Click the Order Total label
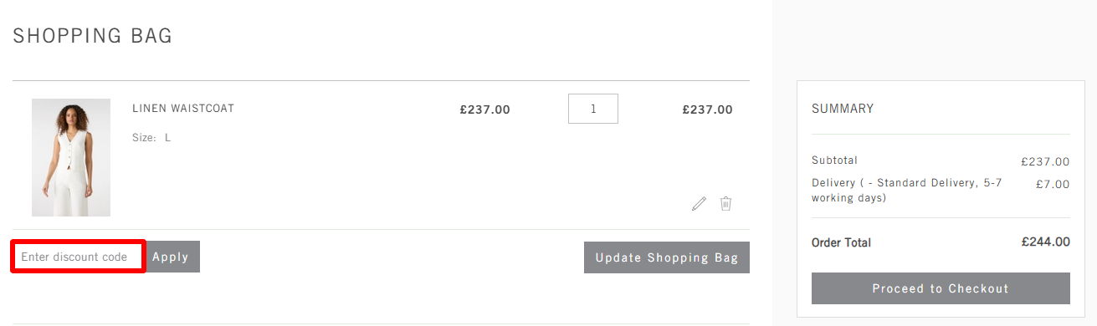The width and height of the screenshot is (1097, 326). click(841, 242)
